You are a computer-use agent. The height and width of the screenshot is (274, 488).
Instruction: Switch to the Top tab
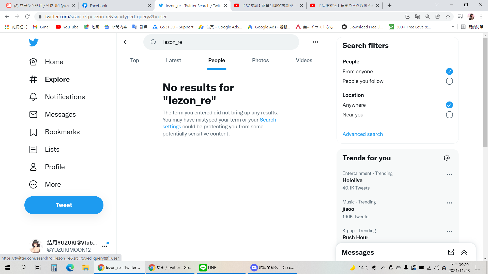134,60
